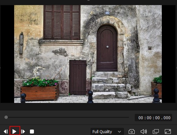The height and width of the screenshot is (135, 177).
Task: Select the seconds field of the timecode
Action: coord(157,118)
